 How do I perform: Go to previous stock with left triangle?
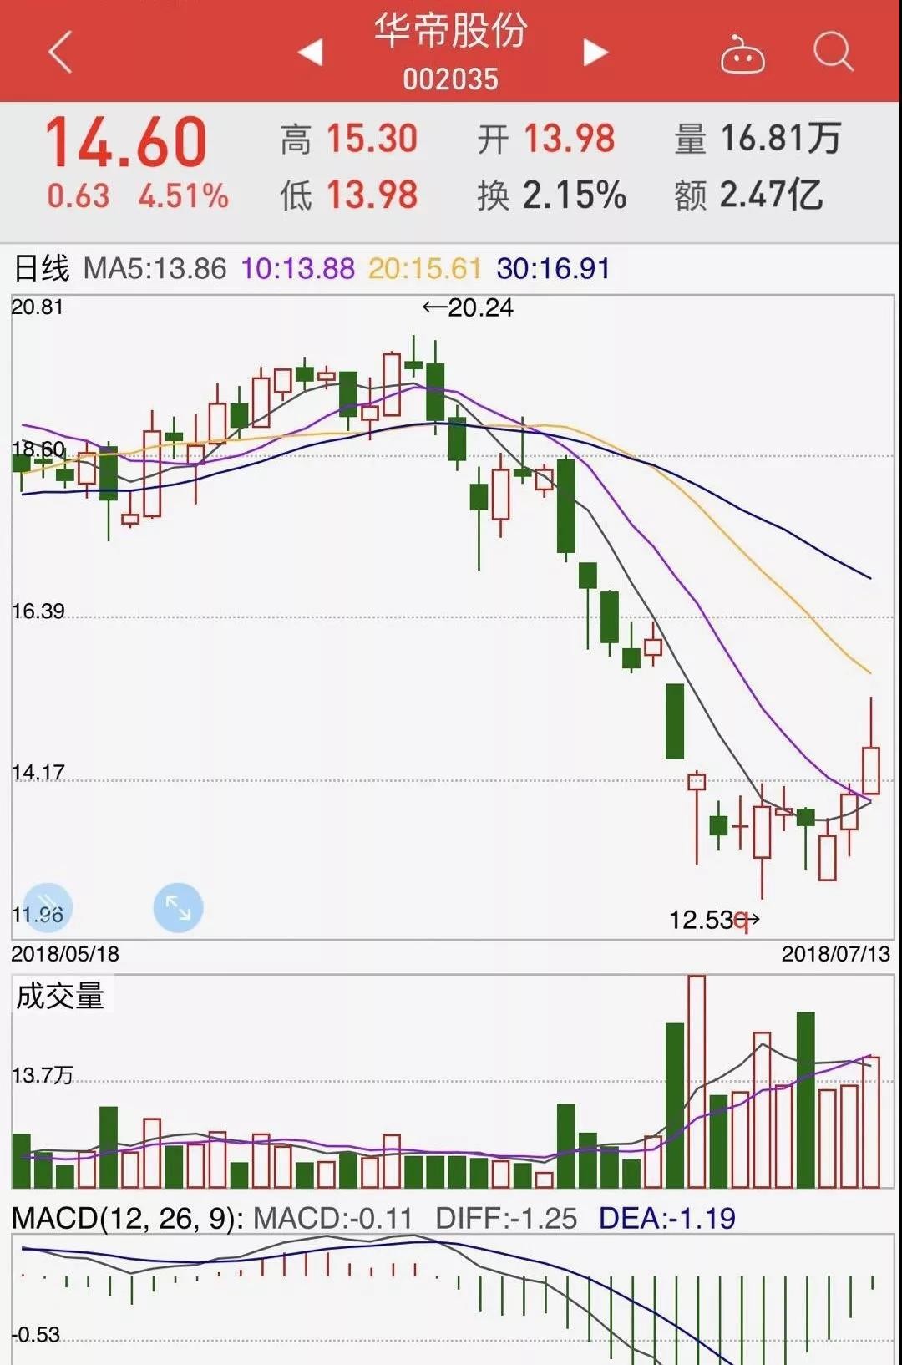(x=311, y=52)
